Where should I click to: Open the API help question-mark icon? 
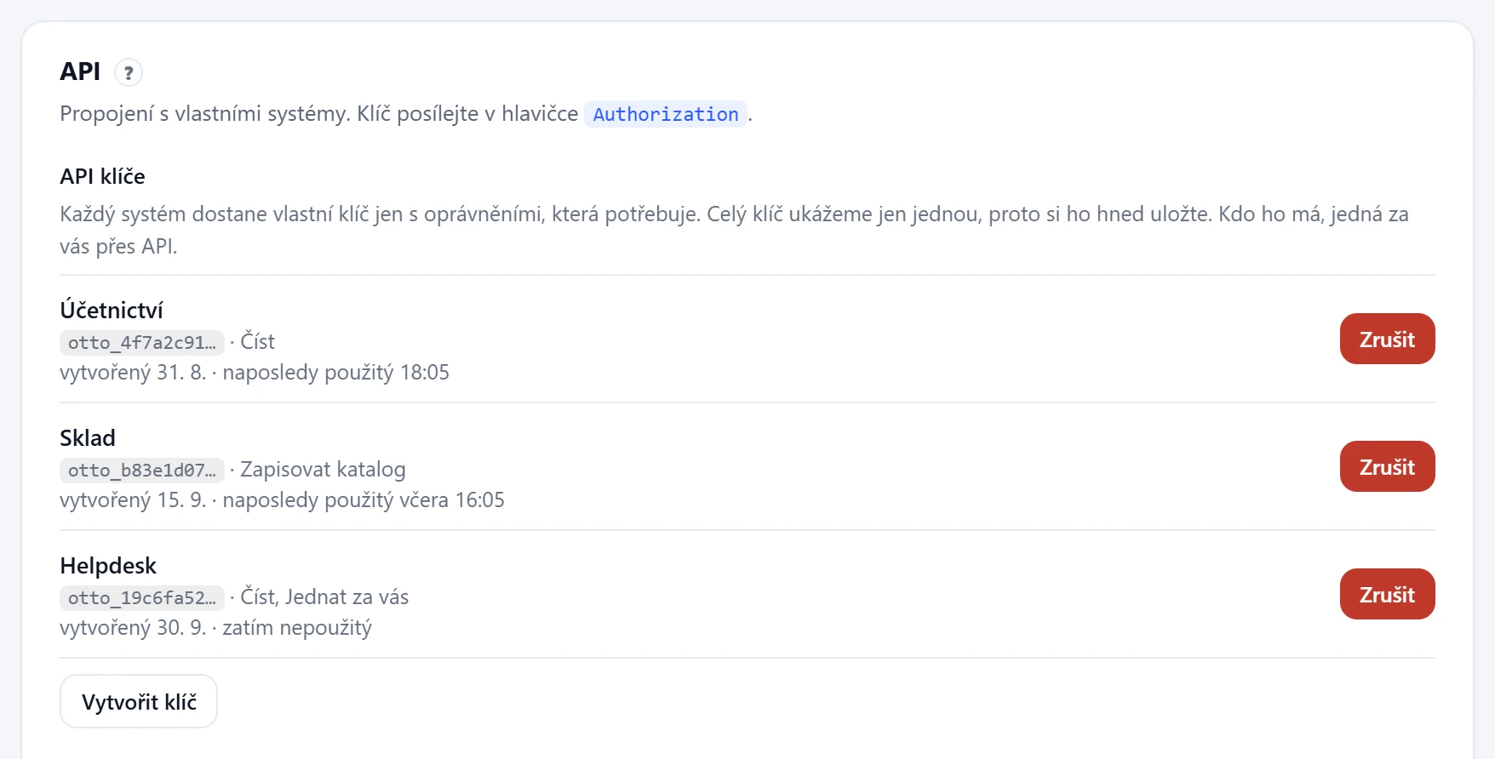pyautogui.click(x=129, y=72)
